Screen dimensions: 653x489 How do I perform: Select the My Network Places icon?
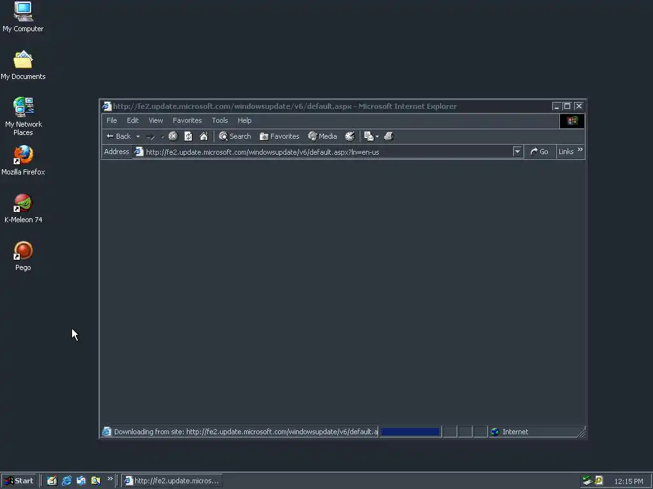click(x=24, y=117)
